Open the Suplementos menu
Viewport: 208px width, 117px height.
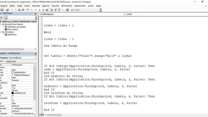click(80, 6)
